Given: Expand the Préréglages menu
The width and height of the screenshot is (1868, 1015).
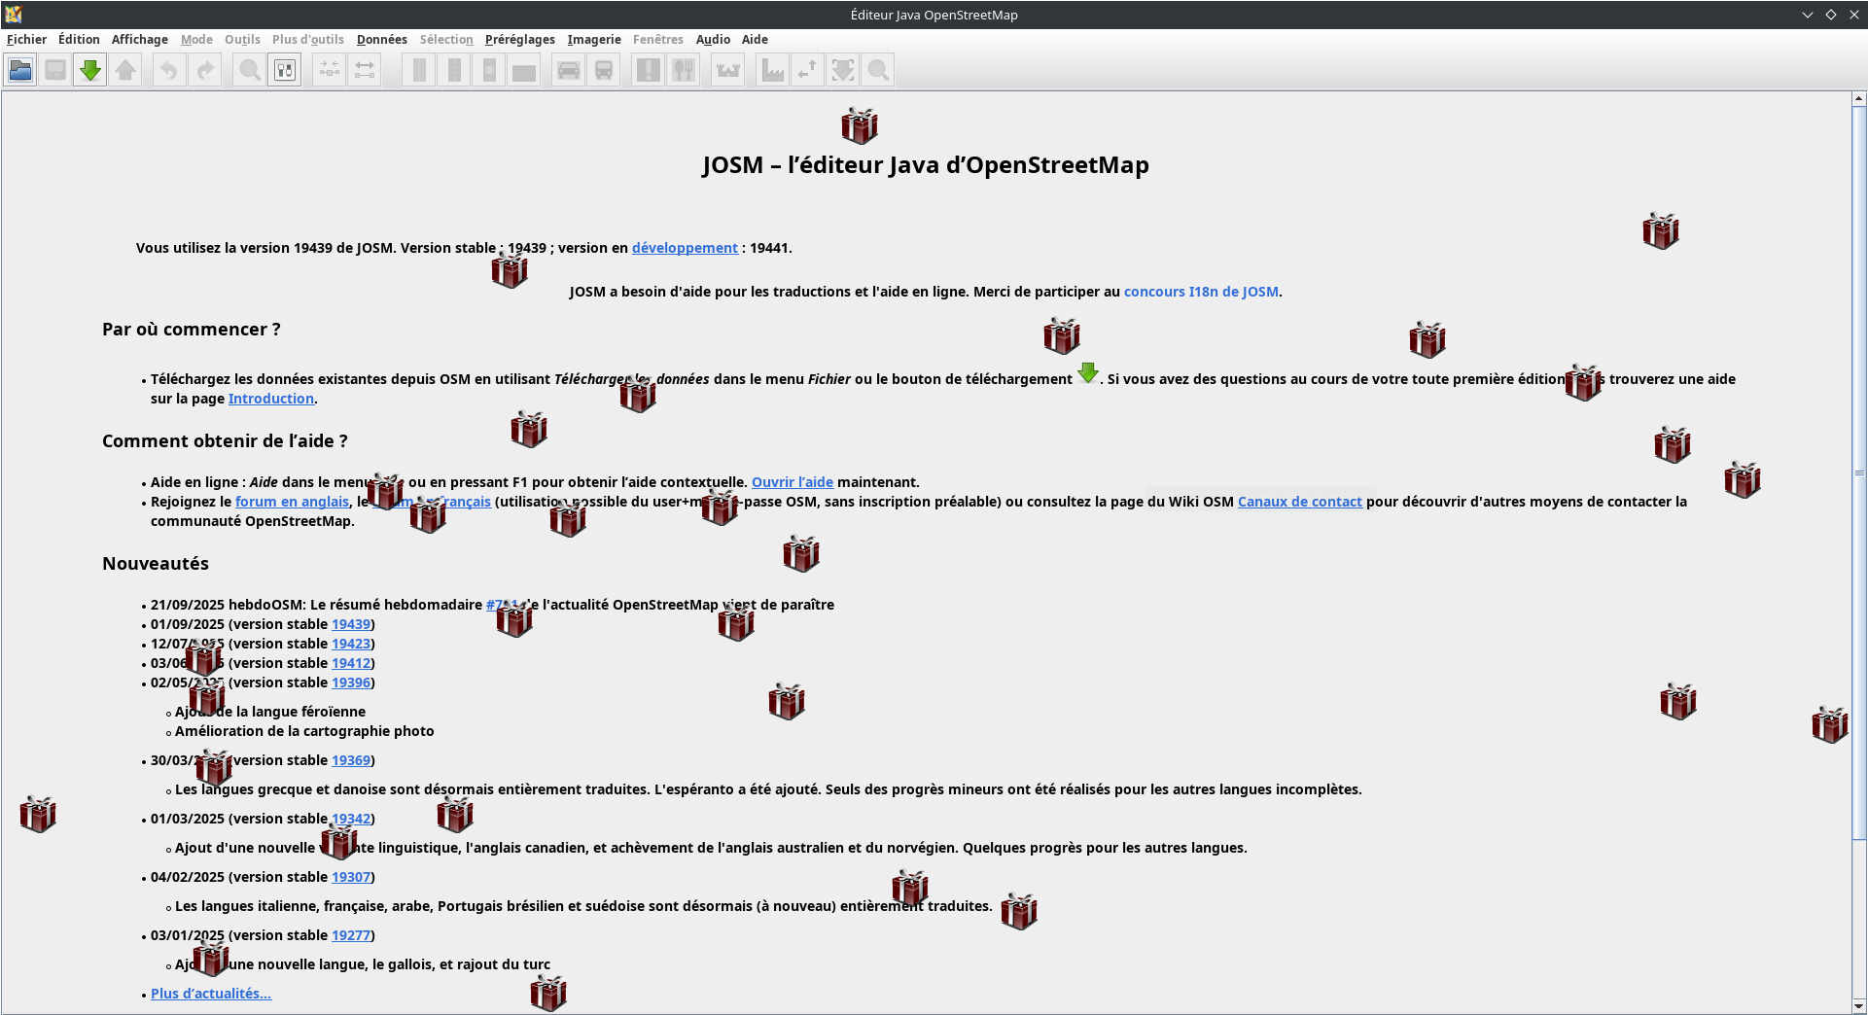Looking at the screenshot, I should 519,40.
